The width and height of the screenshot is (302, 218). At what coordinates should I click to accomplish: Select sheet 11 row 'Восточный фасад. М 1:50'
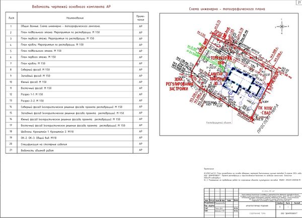point(77,88)
